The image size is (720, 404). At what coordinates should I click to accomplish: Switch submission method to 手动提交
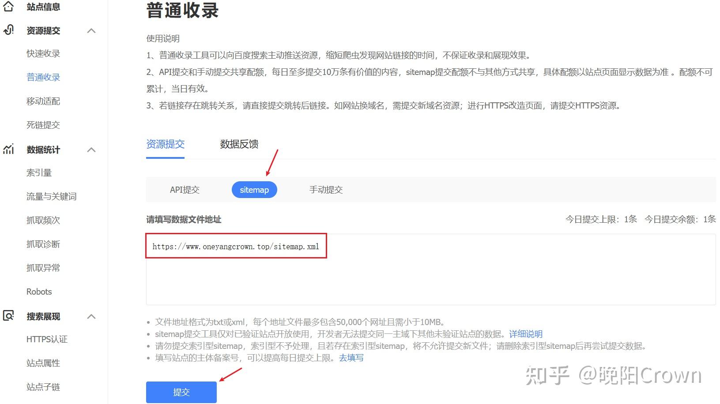[x=326, y=190]
